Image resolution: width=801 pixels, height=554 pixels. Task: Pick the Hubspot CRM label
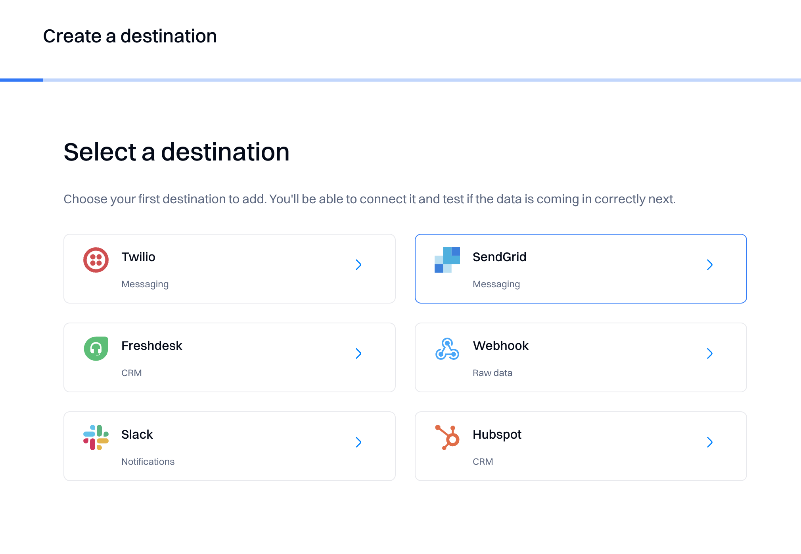pyautogui.click(x=483, y=462)
